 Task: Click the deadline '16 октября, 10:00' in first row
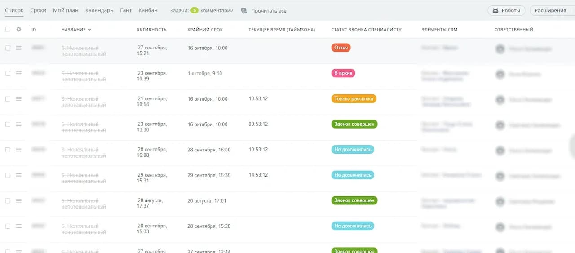208,48
